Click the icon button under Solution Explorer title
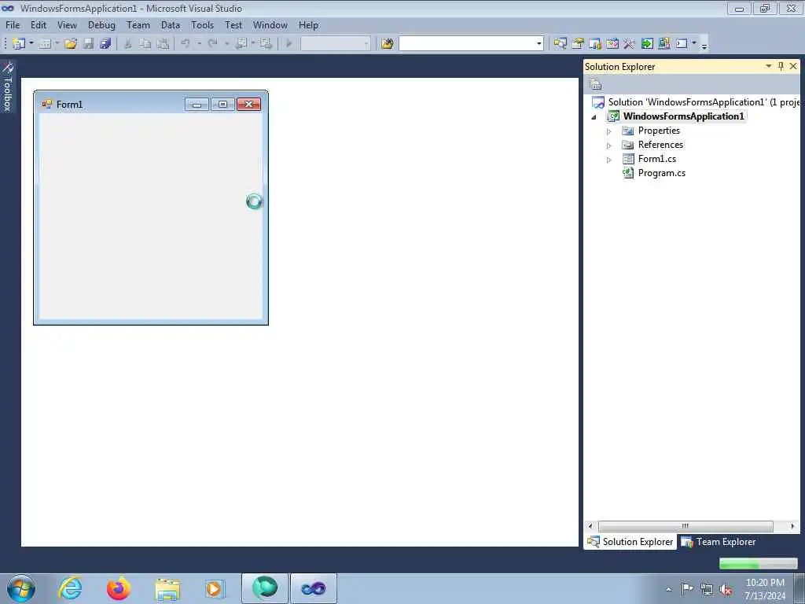The image size is (805, 604). pyautogui.click(x=595, y=84)
